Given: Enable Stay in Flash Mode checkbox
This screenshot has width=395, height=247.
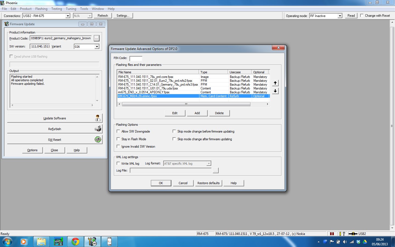Looking at the screenshot, I should tap(119, 139).
